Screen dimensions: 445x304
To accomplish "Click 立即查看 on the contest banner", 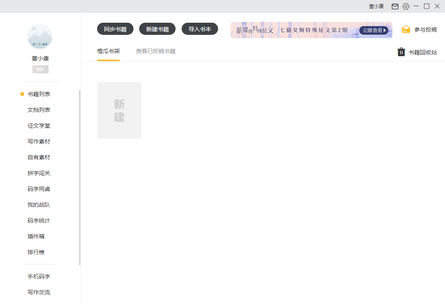I will click(x=374, y=30).
